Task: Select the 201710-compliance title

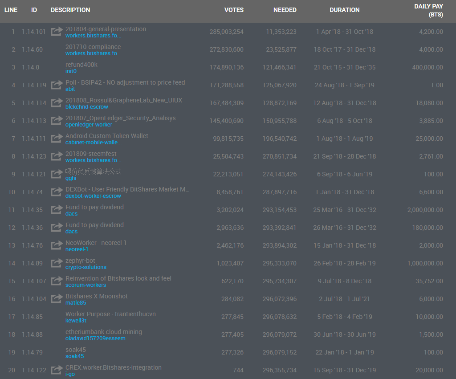Action: (93, 47)
